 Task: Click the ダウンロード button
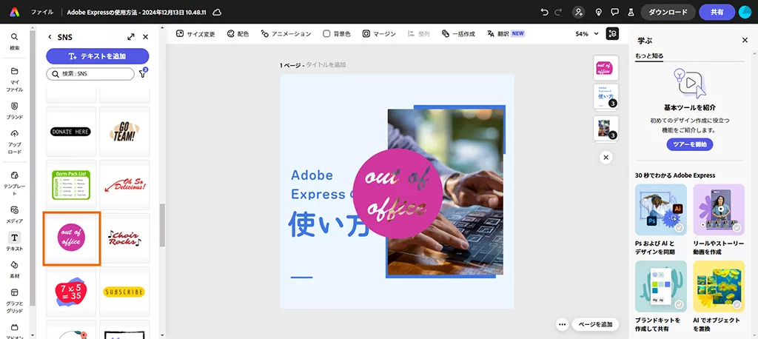coord(668,12)
